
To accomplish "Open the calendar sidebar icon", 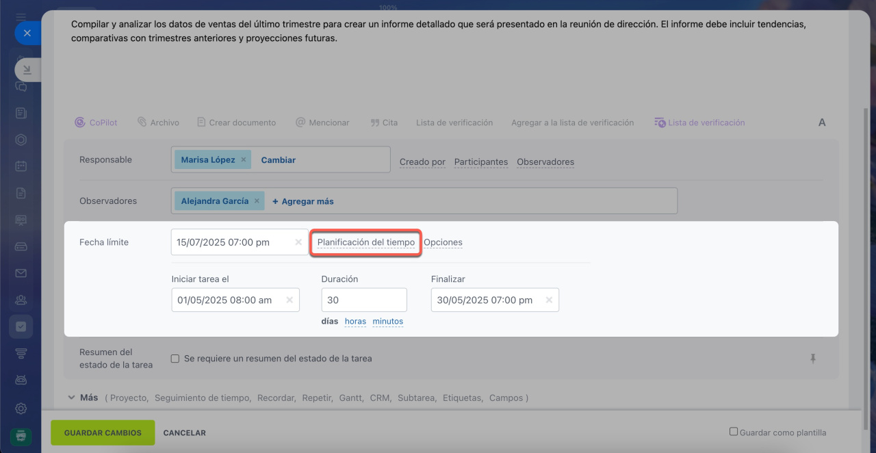I will 21,166.
